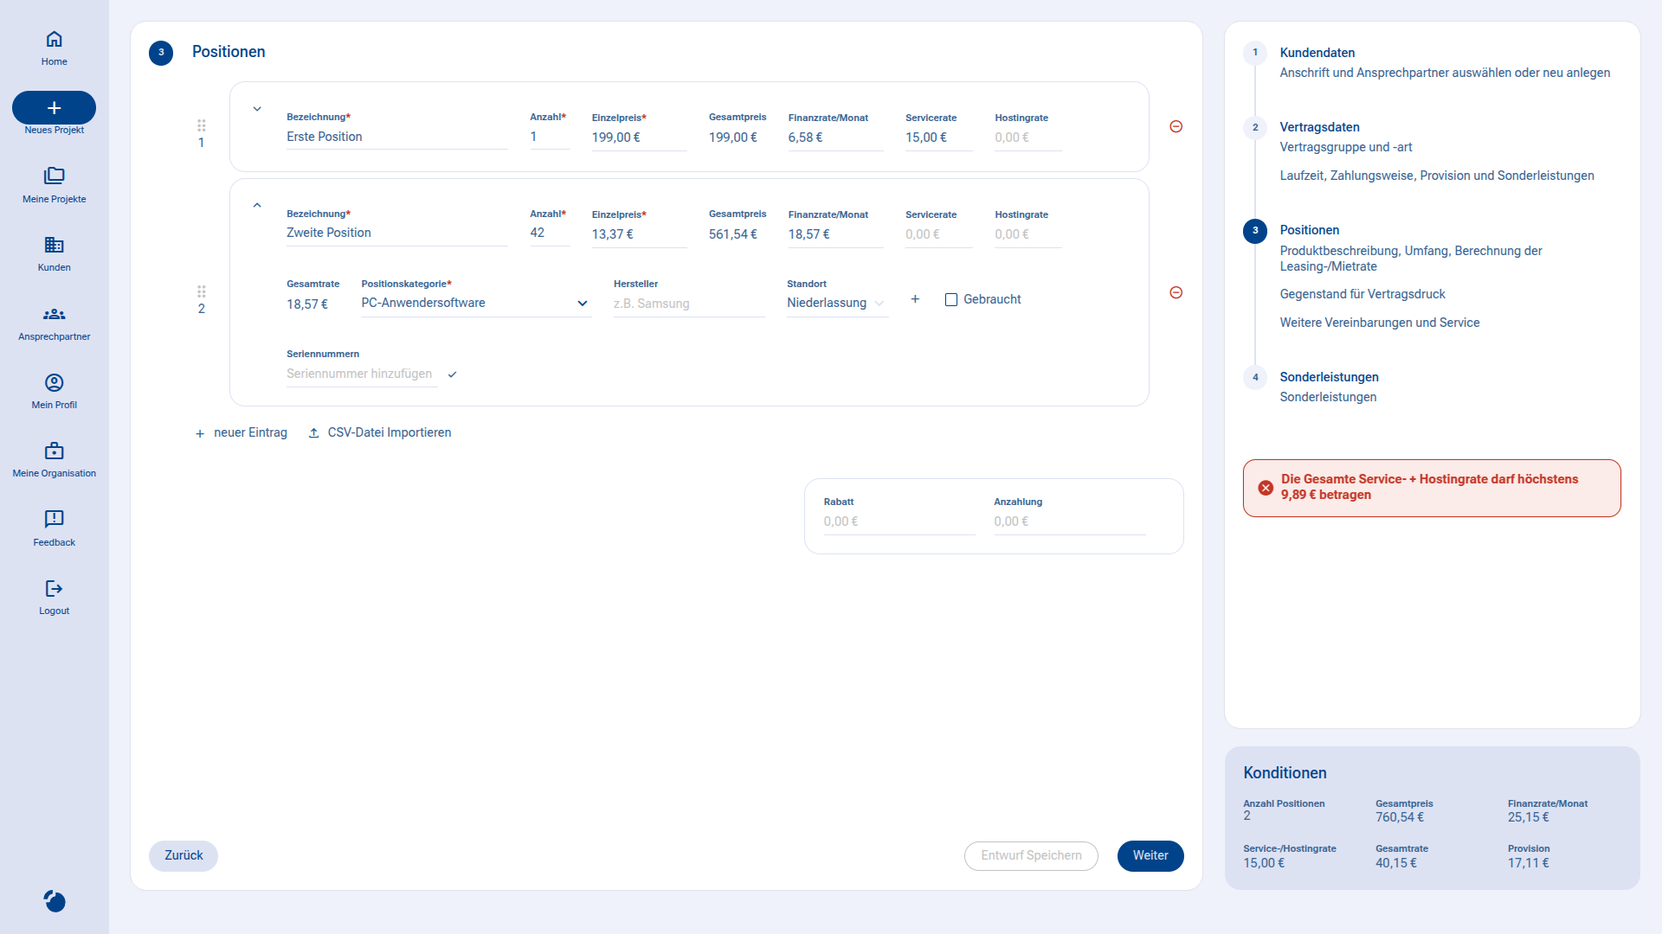Click the Zurück button

pyautogui.click(x=184, y=855)
